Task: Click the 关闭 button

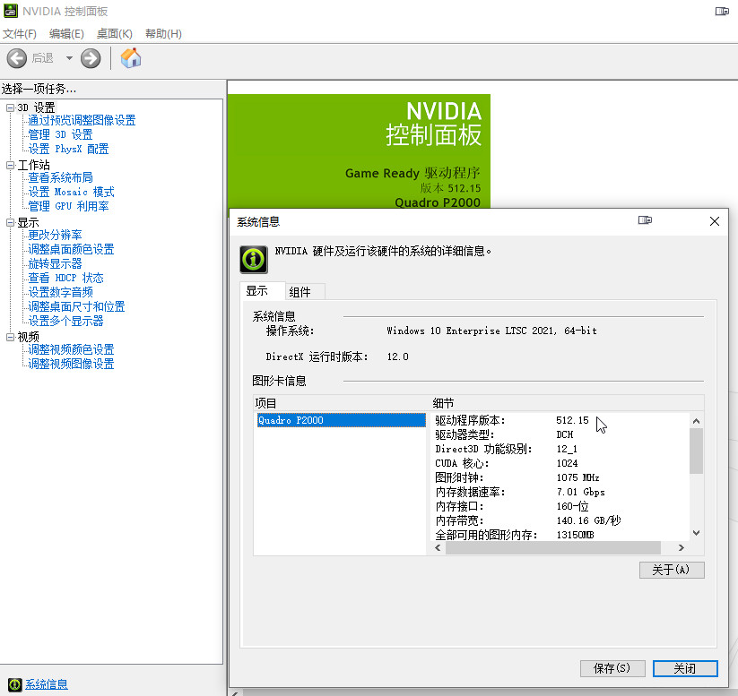Action: coord(685,668)
